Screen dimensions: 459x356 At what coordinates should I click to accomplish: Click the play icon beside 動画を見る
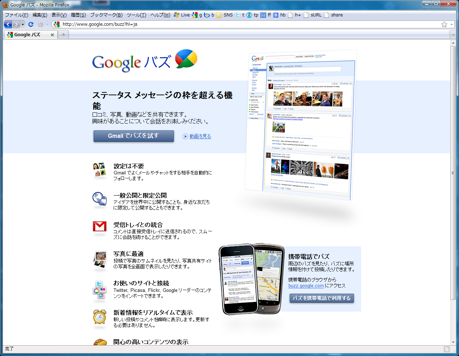pos(185,136)
